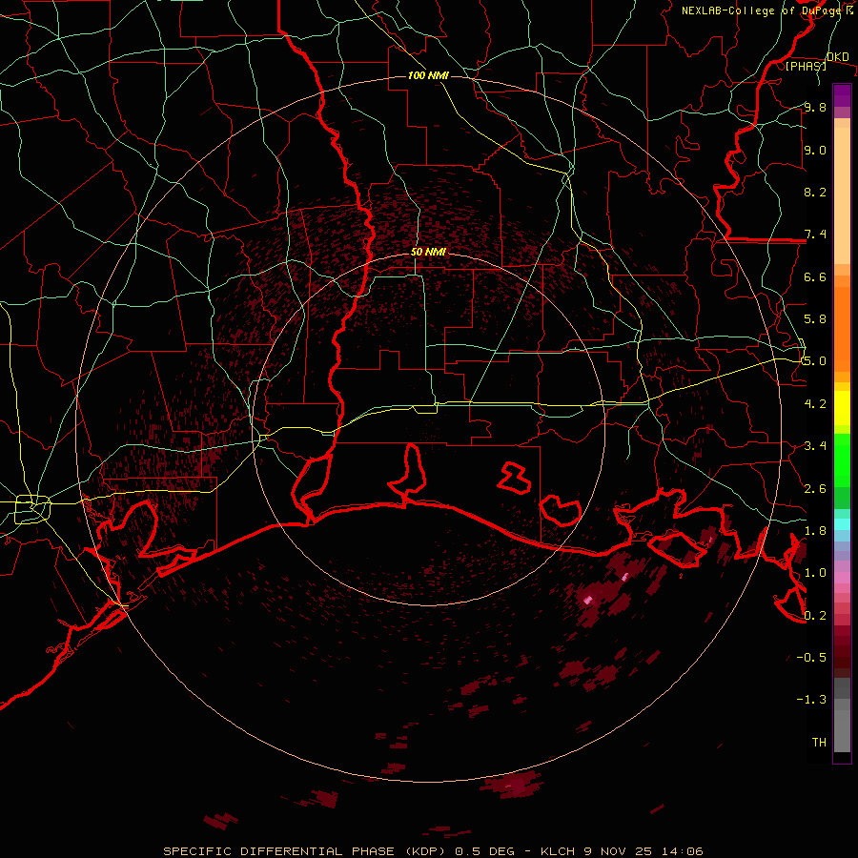
Task: Click the 50 NMI range ring label
Action: coord(428,253)
